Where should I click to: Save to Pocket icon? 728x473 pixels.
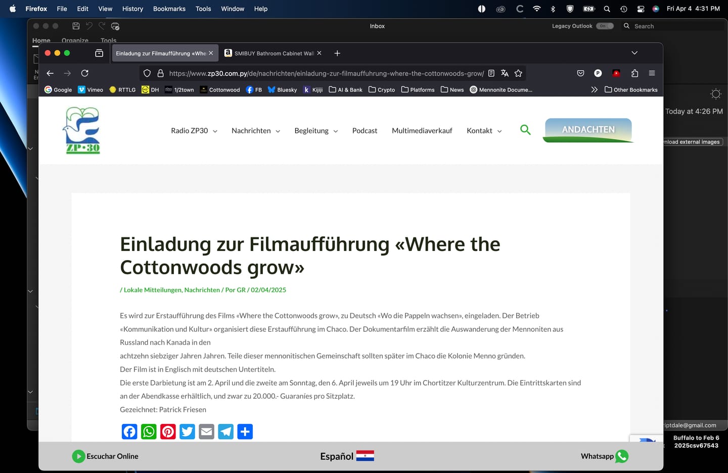click(580, 73)
